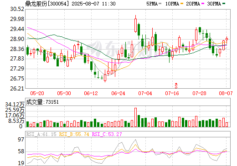Click the 20PMA legend text
The width and height of the screenshot is (237, 166).
(x=193, y=4)
